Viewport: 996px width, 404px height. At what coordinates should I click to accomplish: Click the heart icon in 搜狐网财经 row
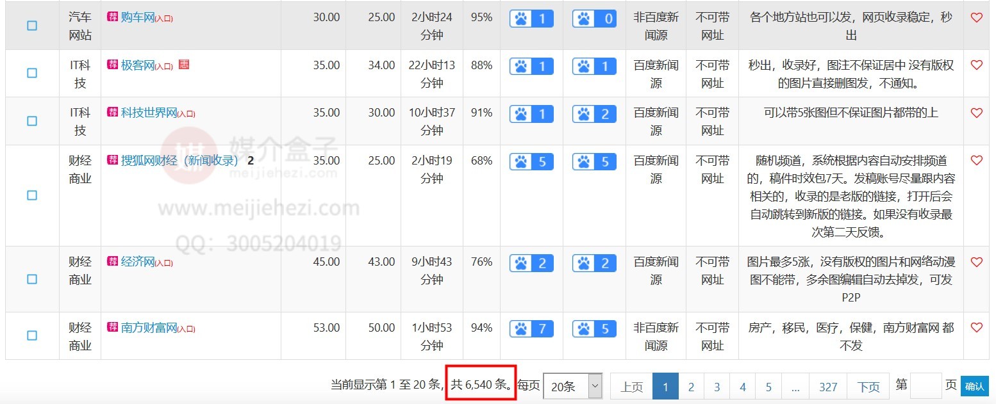976,160
